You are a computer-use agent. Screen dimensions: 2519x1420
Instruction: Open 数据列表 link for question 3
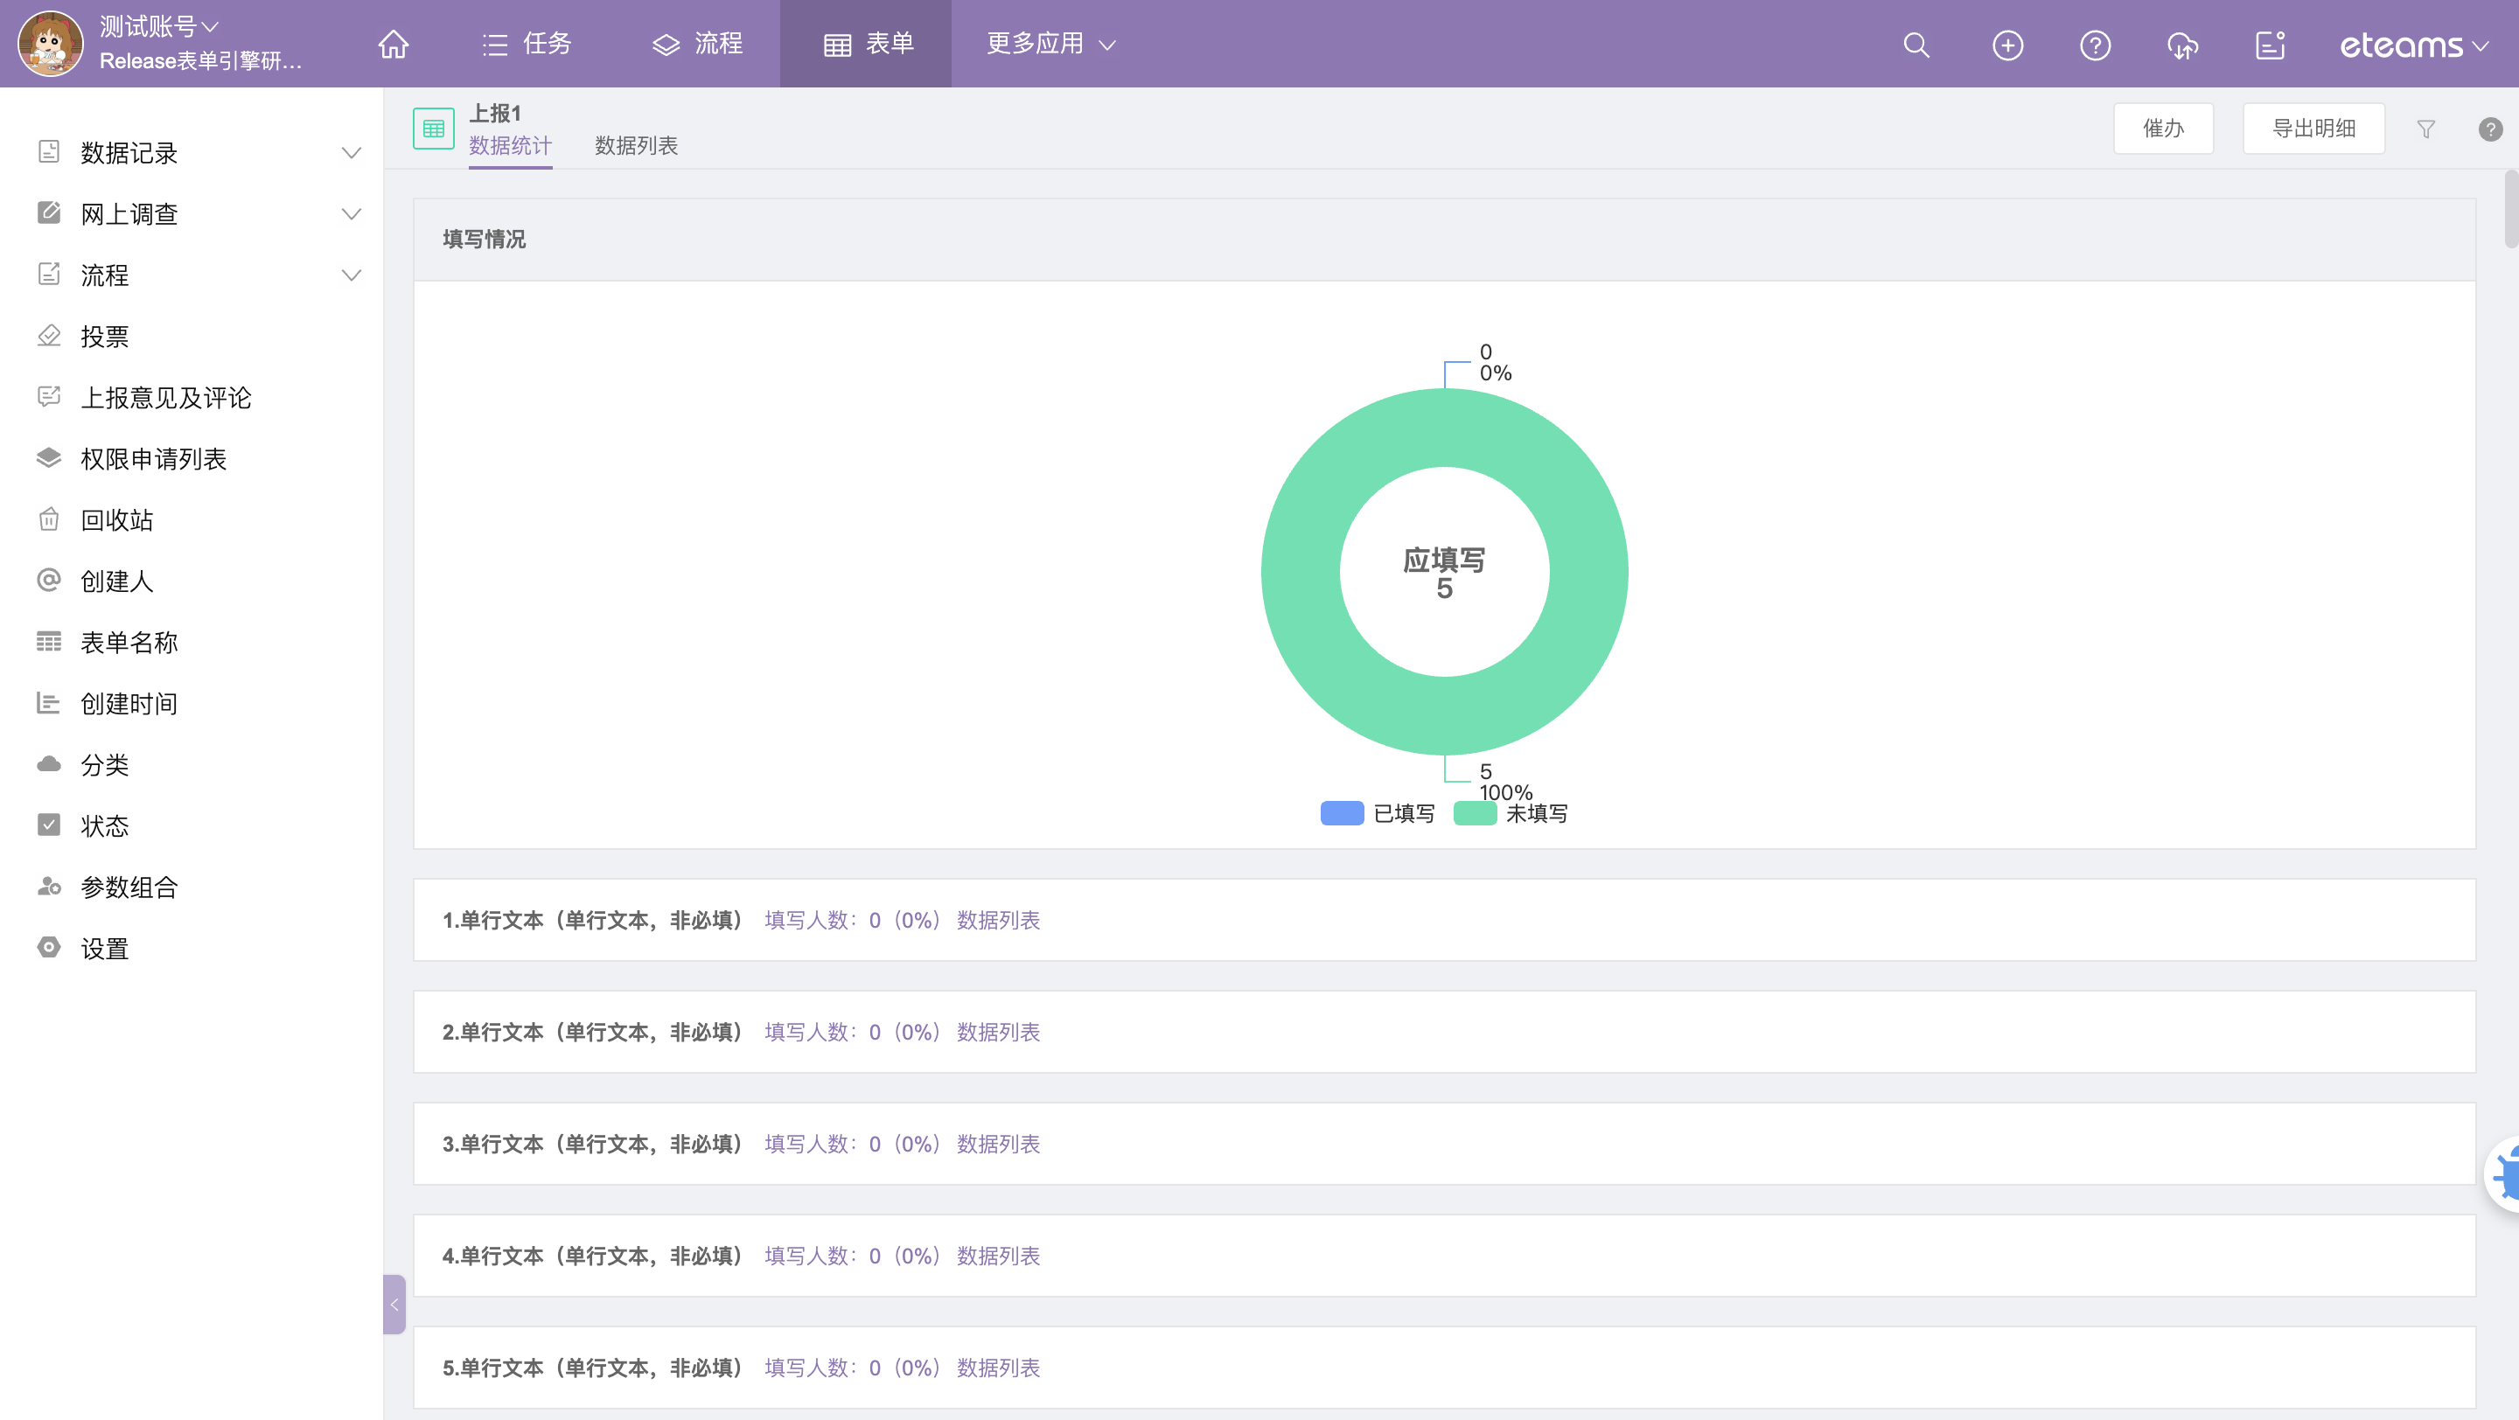(998, 1145)
